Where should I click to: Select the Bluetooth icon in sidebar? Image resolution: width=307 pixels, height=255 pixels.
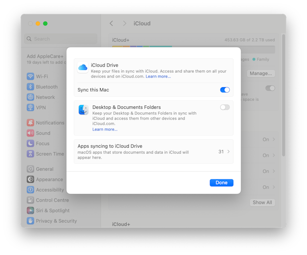(30, 87)
